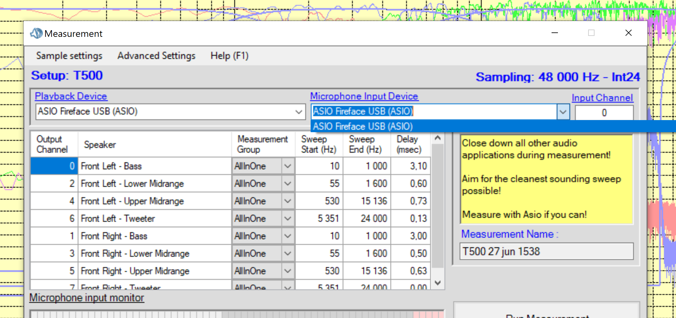Click the Microphone input monitor label
This screenshot has width=676, height=318.
point(87,298)
